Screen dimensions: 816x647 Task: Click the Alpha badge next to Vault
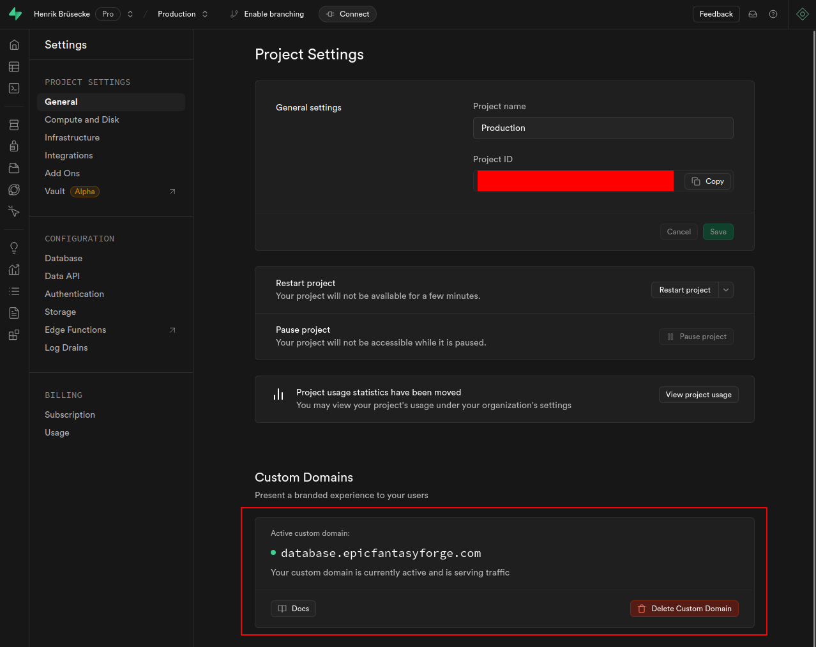[85, 192]
